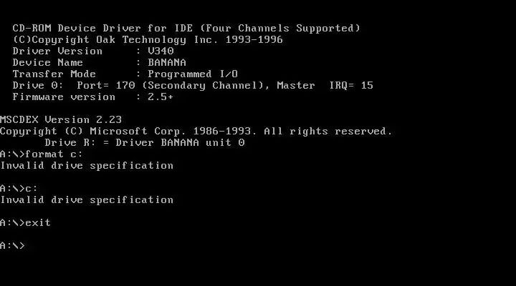Click the first Invalid drive specification message
The width and height of the screenshot is (516, 286).
pyautogui.click(x=87, y=165)
